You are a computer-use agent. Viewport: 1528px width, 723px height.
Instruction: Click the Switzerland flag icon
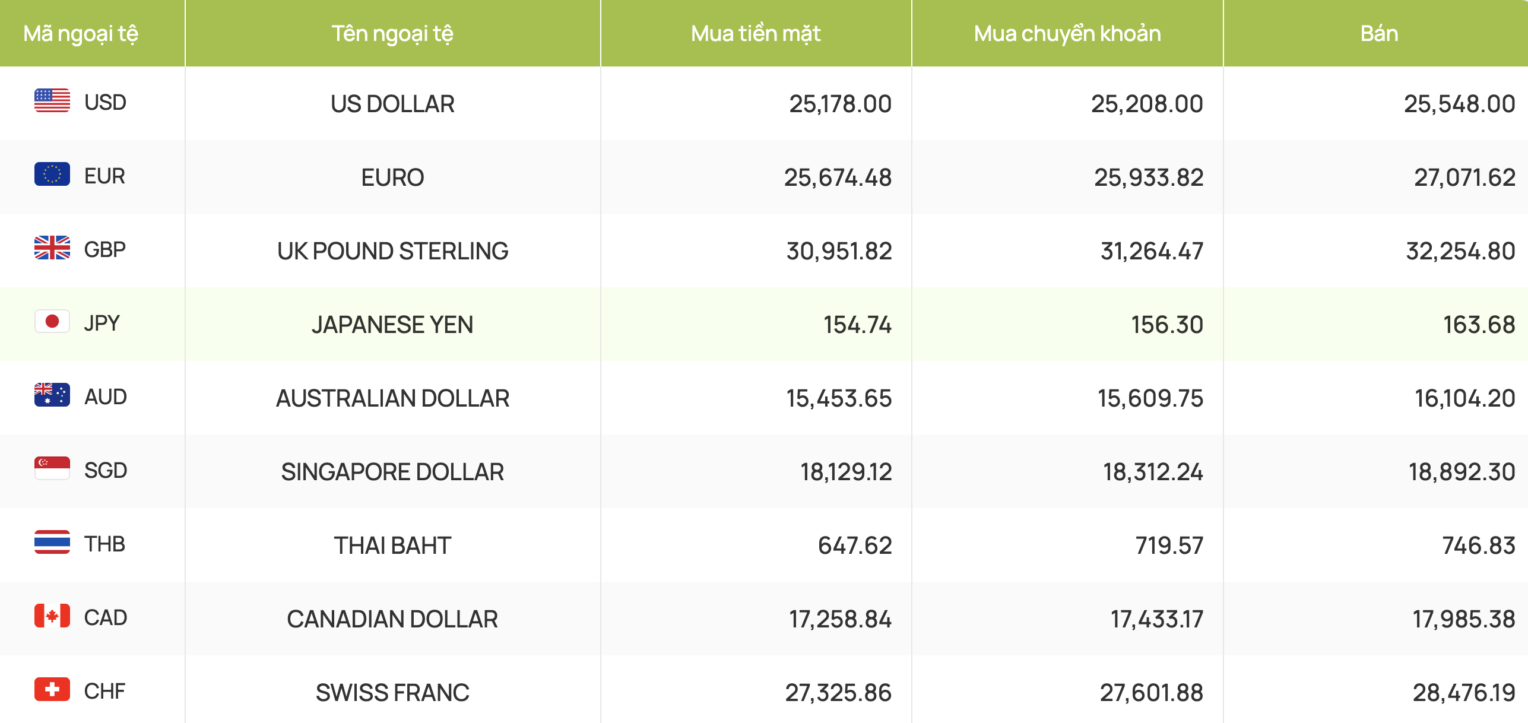tap(52, 689)
